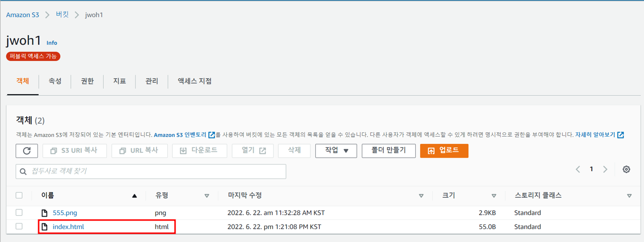644x242 pixels.
Task: Open the Amazon S3 인벤토리 link
Action: click(x=184, y=135)
